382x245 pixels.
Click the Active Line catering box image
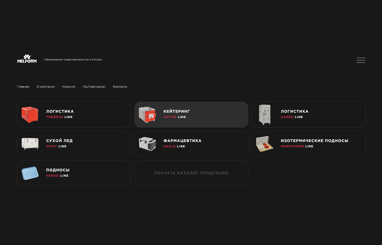(x=147, y=114)
